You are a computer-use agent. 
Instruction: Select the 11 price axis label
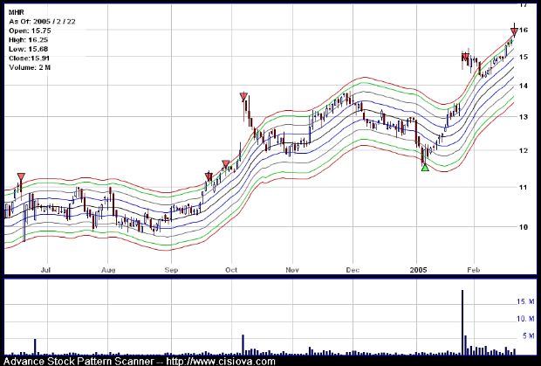[524, 188]
